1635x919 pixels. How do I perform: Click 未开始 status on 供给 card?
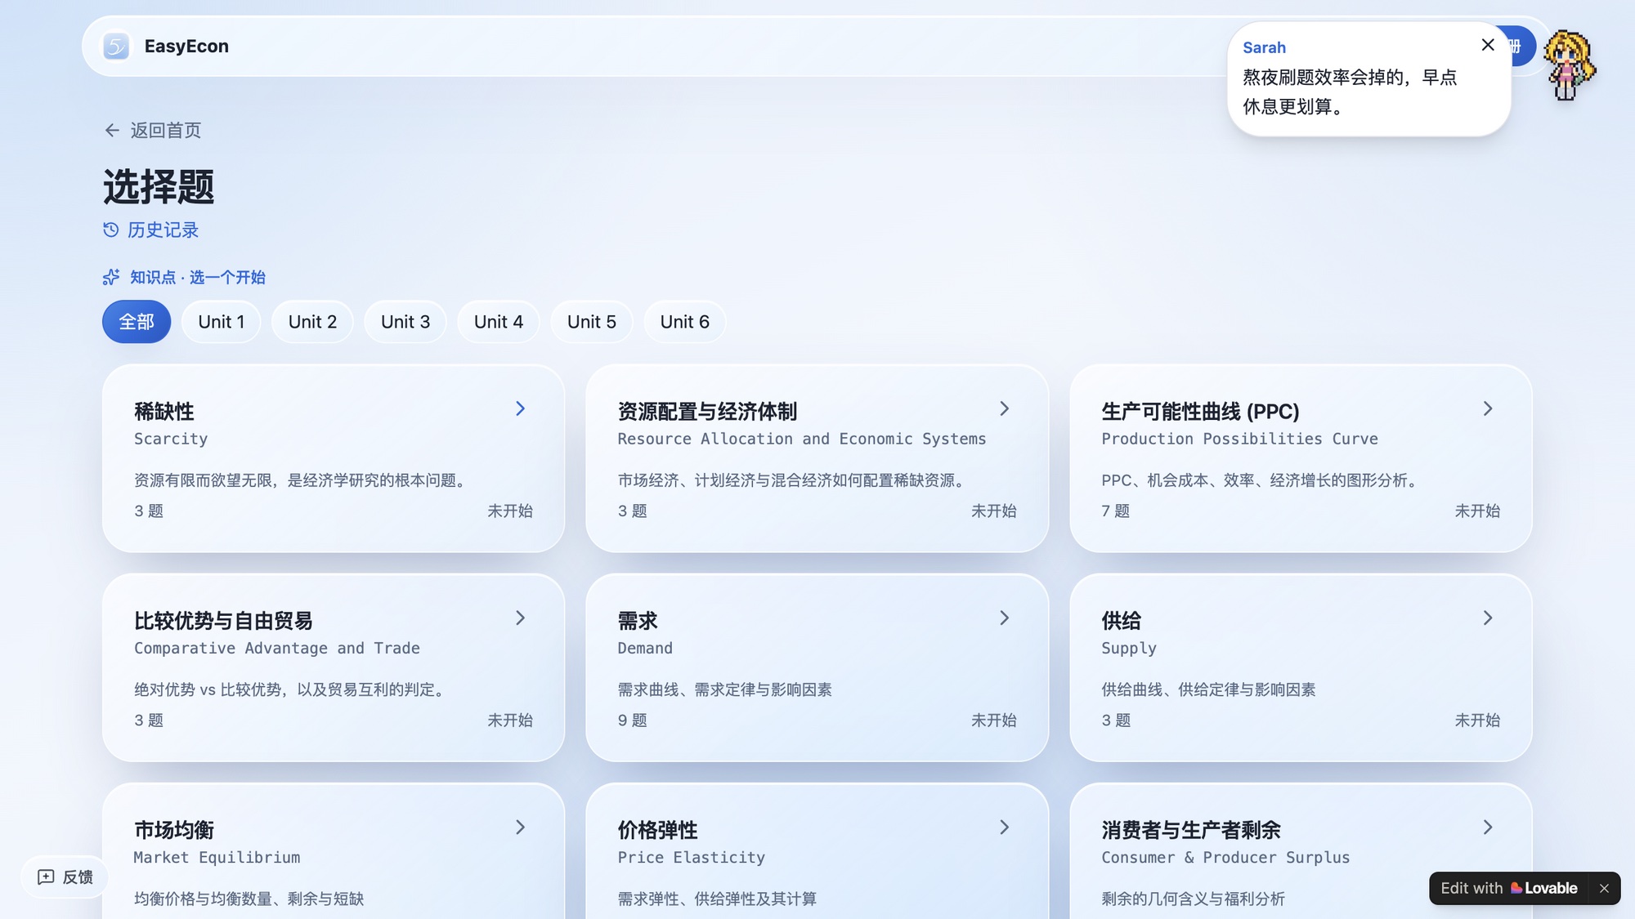point(1477,720)
